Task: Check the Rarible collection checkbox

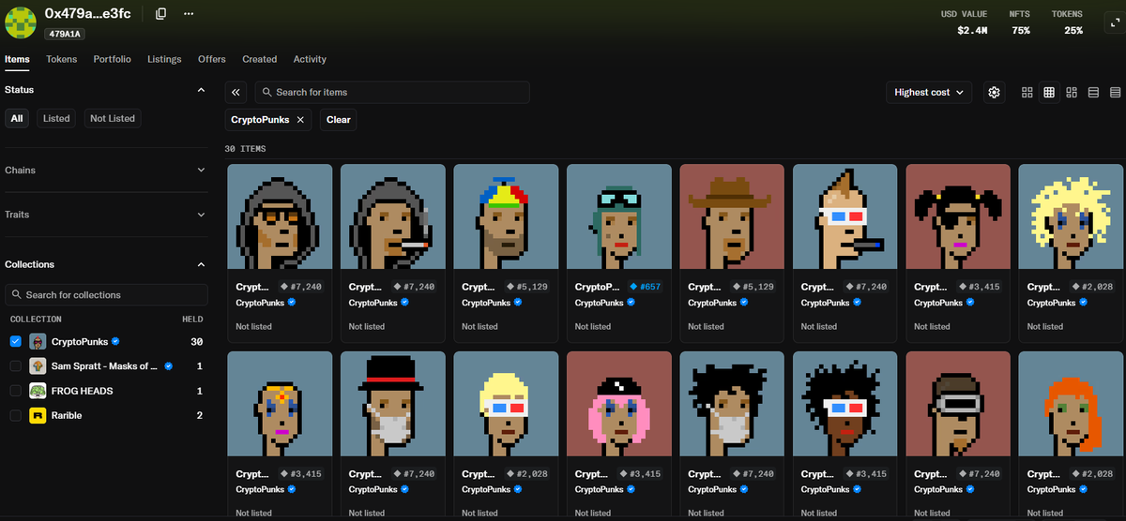Action: point(15,415)
